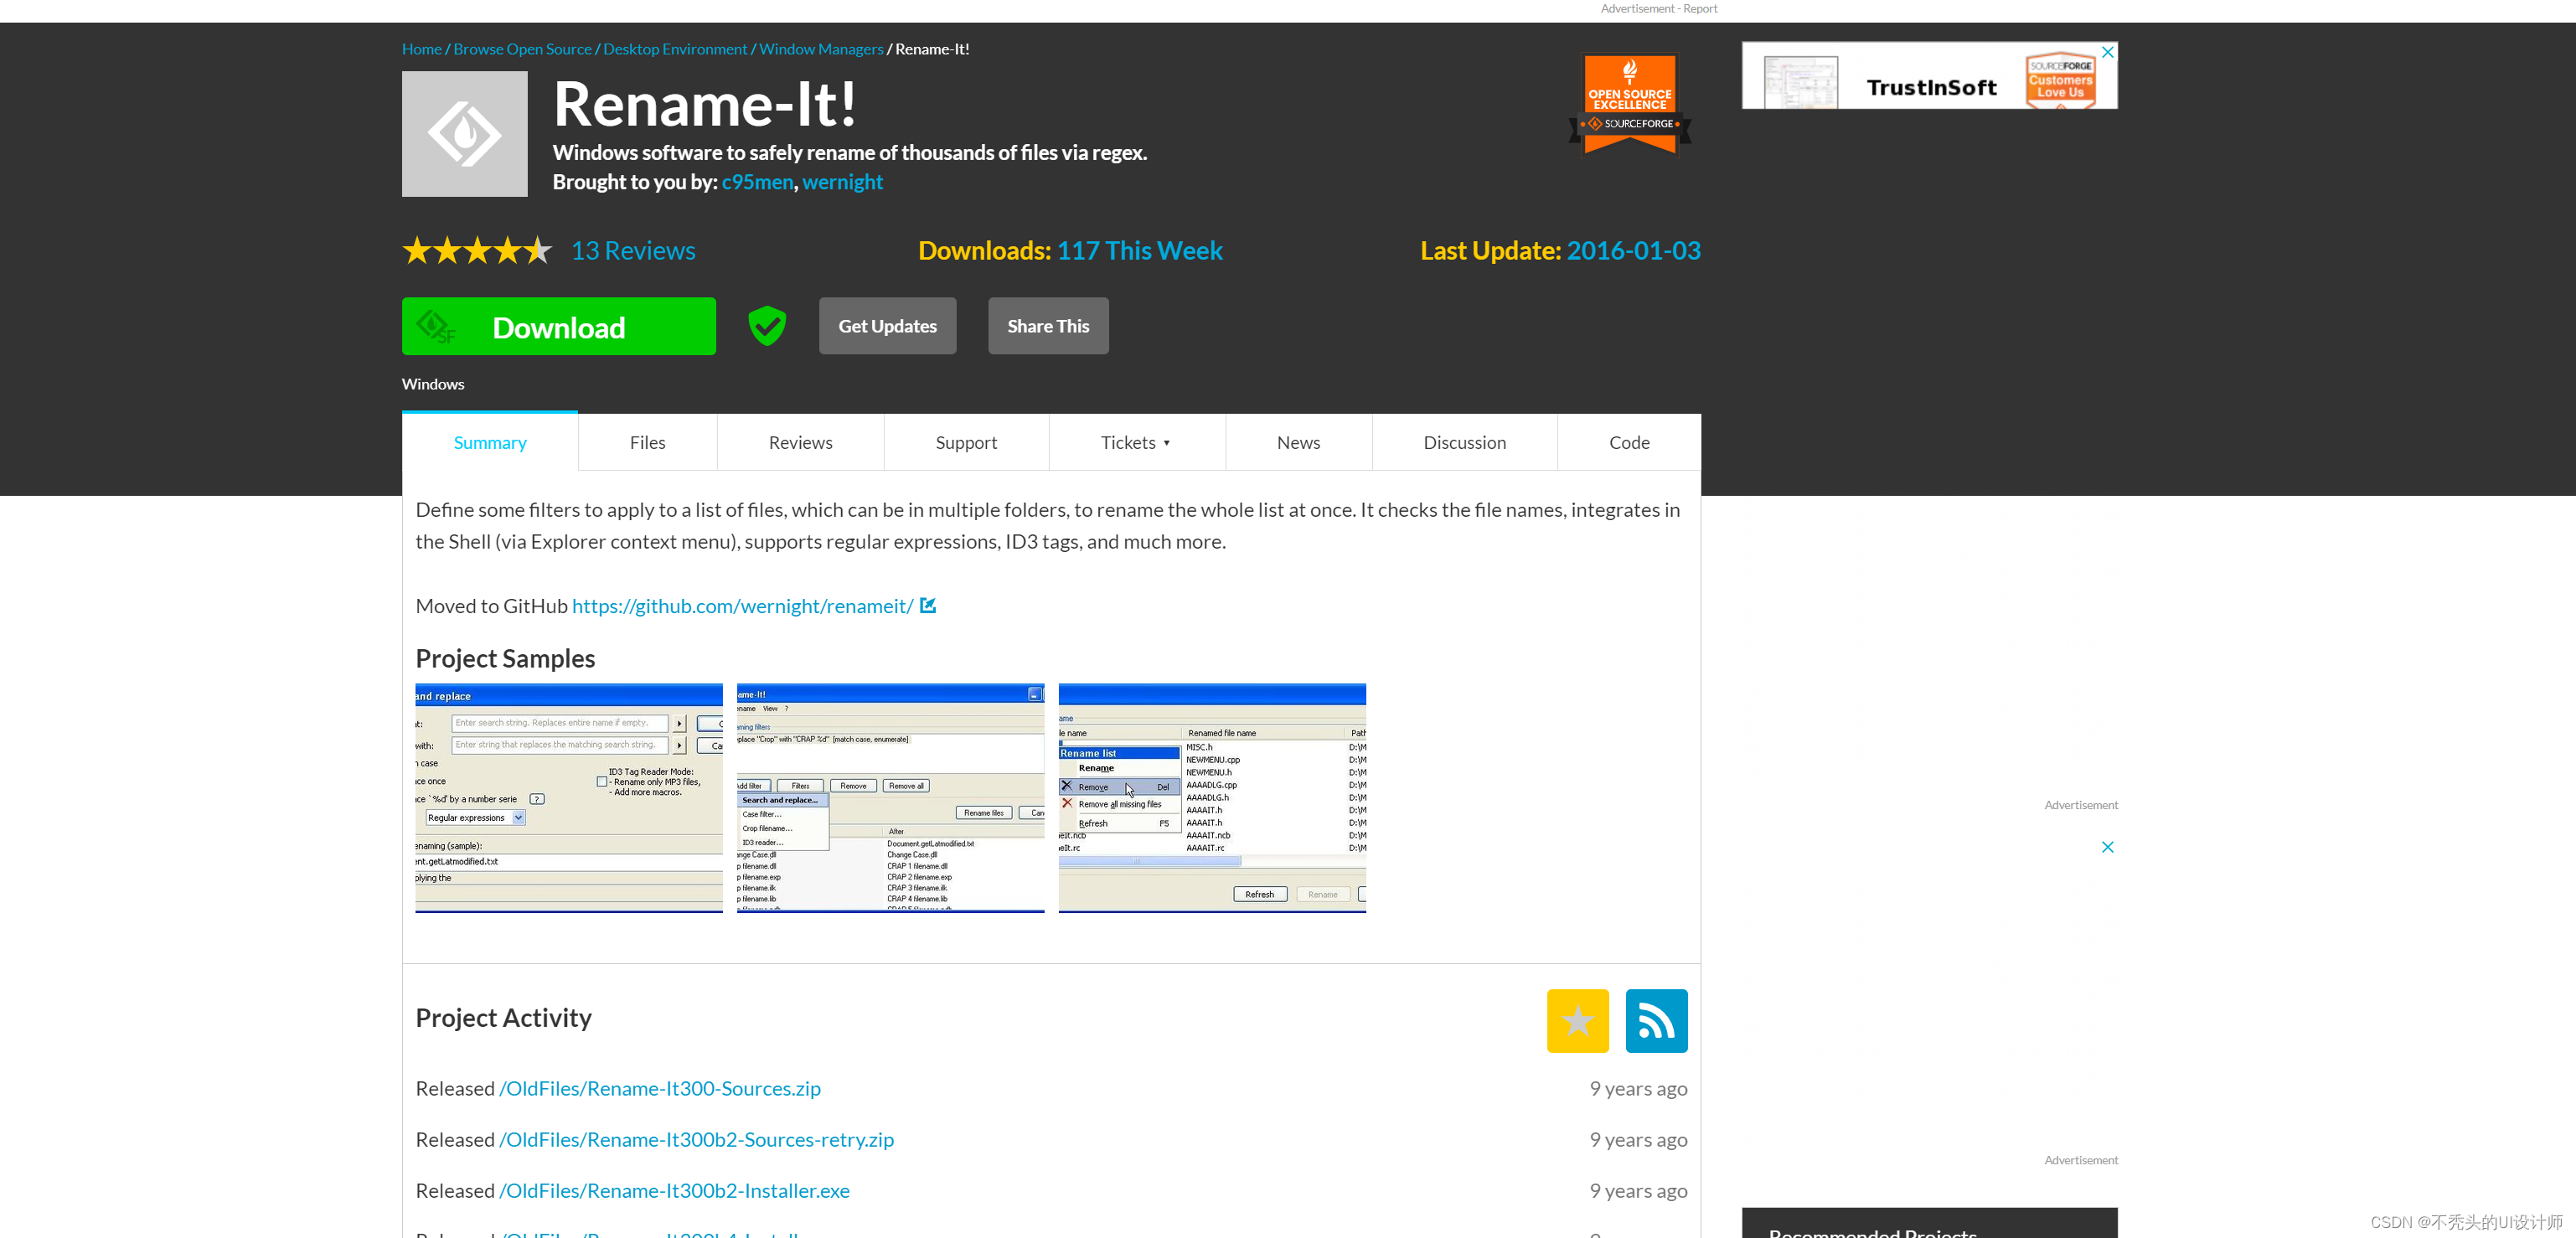Open the blue RSS feed icon
Viewport: 2576px width, 1238px height.
(x=1656, y=1020)
